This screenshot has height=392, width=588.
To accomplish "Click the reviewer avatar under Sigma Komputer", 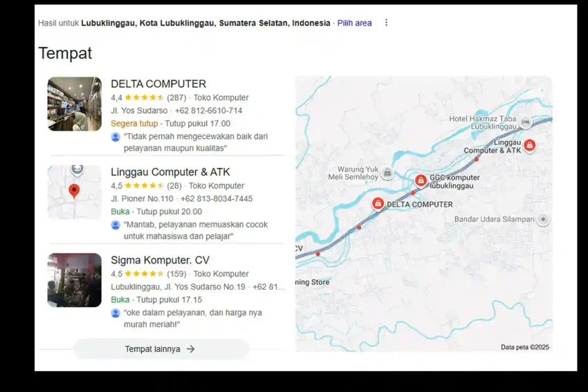I will (x=116, y=313).
